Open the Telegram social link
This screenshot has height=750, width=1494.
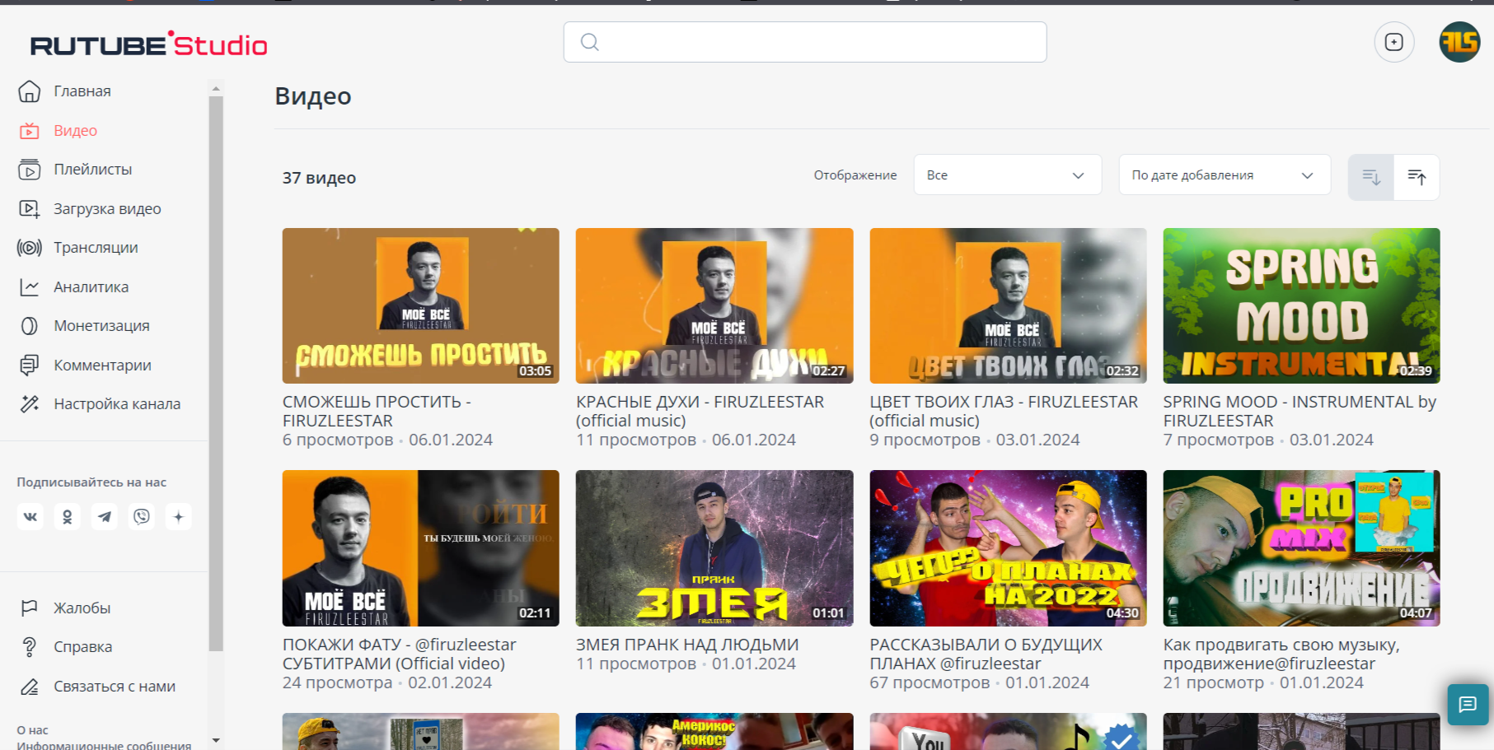point(105,517)
